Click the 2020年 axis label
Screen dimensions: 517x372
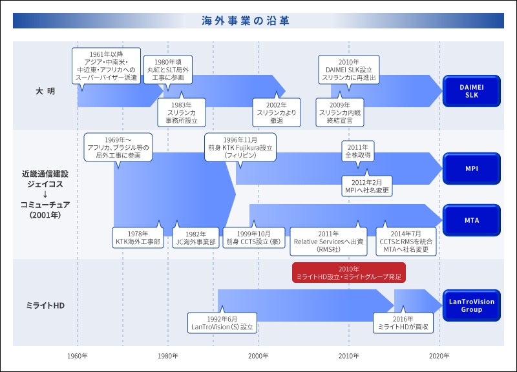pos(439,356)
